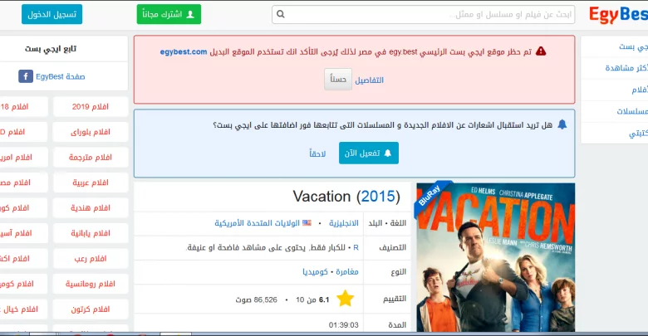The height and width of the screenshot is (336, 648).
Task: Click the red warning triangle icon
Action: coord(541,51)
